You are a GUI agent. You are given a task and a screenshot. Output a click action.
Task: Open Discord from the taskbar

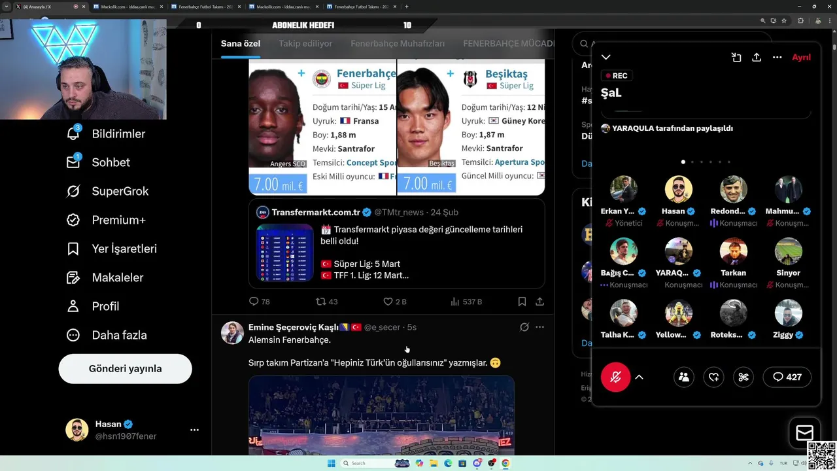pos(477,463)
